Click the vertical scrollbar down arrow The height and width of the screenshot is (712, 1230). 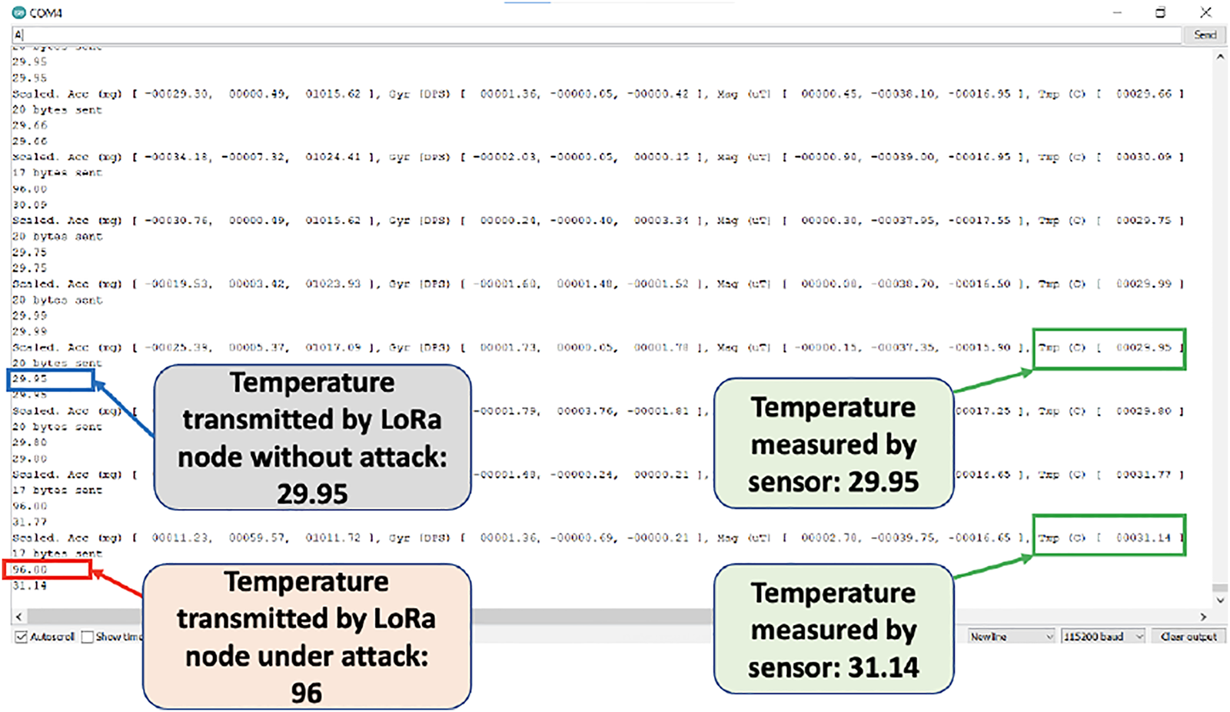[x=1220, y=600]
